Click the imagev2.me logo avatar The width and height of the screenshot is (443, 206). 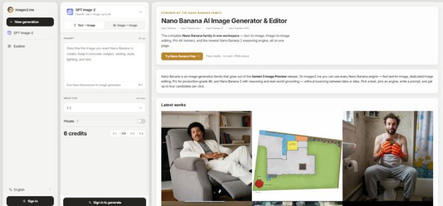[11, 9]
